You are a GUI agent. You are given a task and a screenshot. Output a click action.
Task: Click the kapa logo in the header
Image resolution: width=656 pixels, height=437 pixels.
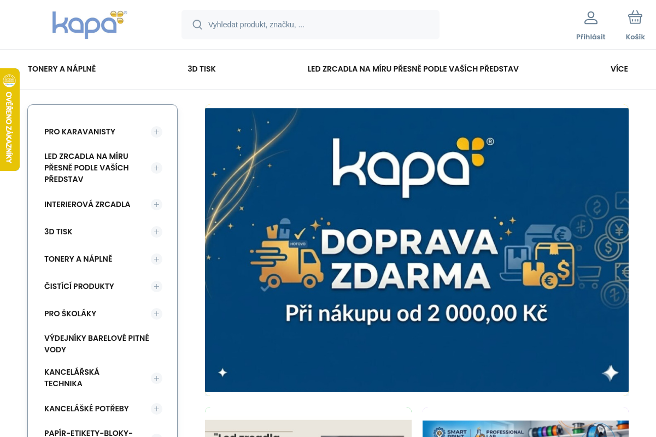pyautogui.click(x=89, y=25)
